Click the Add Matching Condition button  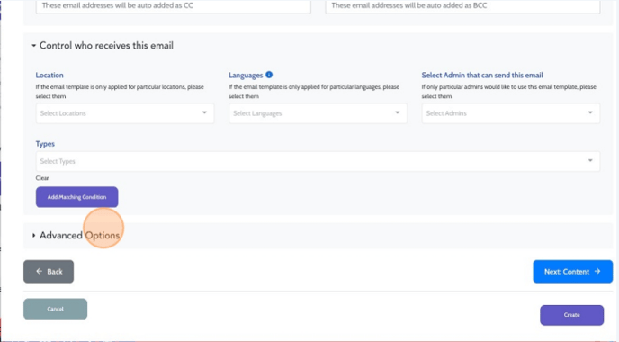click(77, 197)
